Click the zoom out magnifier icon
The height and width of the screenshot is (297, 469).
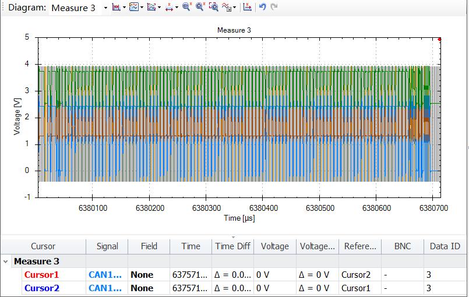186,8
